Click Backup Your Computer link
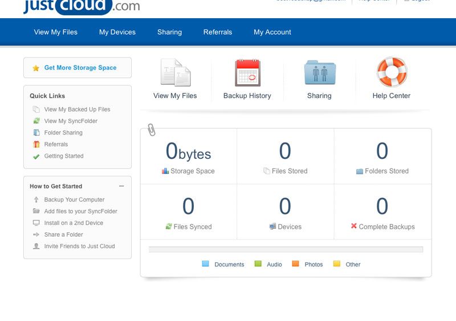This screenshot has width=456, height=321. (x=74, y=200)
